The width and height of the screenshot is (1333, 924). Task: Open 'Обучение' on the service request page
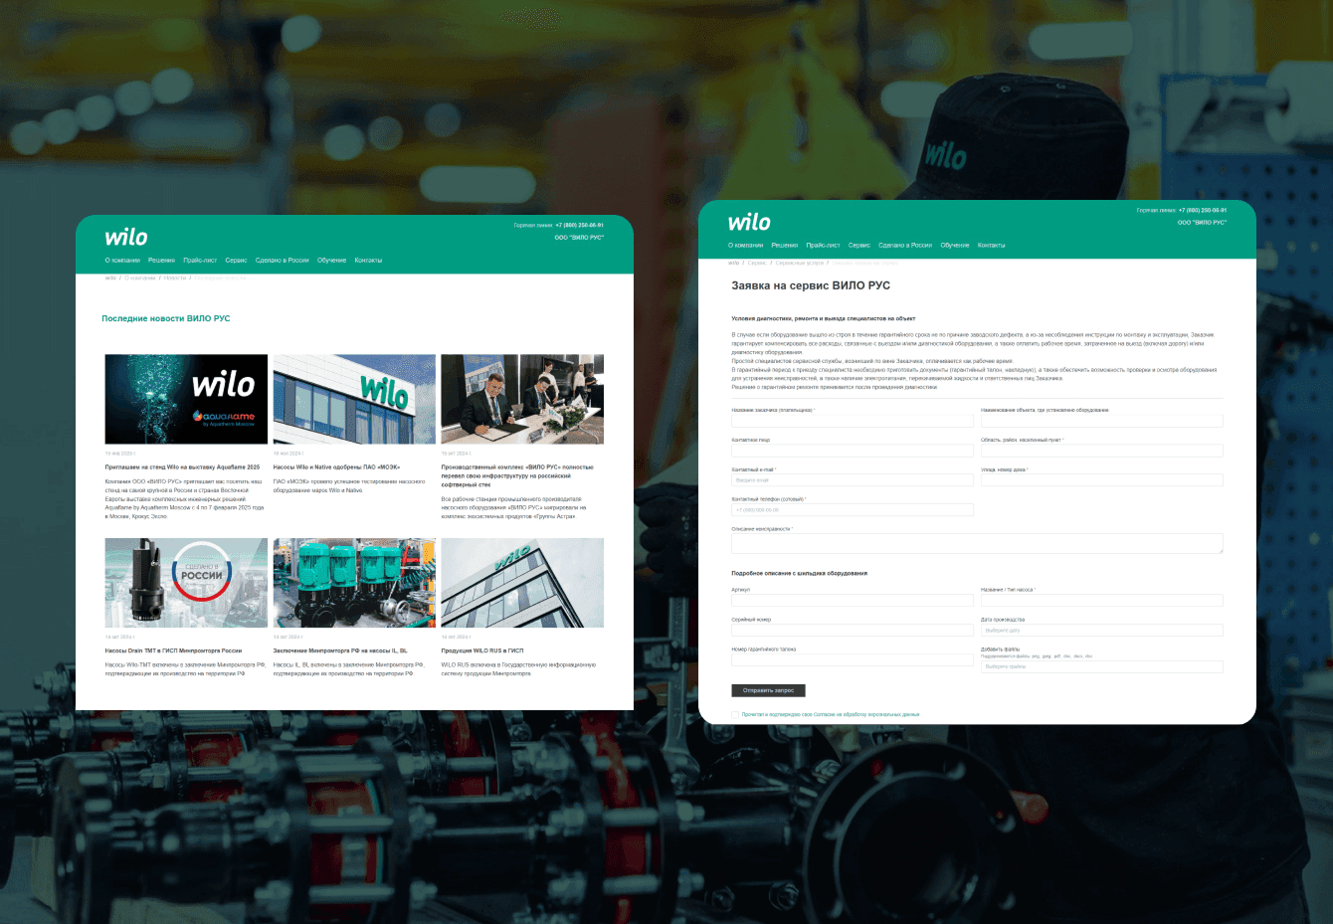955,245
